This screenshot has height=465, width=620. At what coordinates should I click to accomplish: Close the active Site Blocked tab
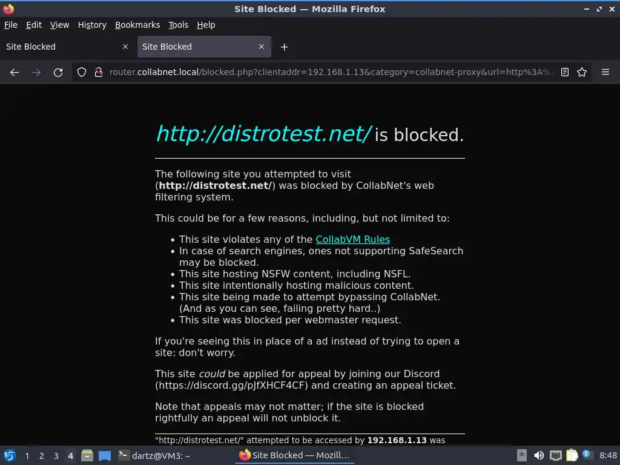(x=262, y=47)
